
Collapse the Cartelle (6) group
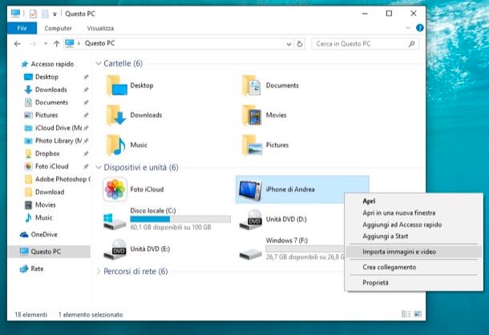click(x=99, y=63)
